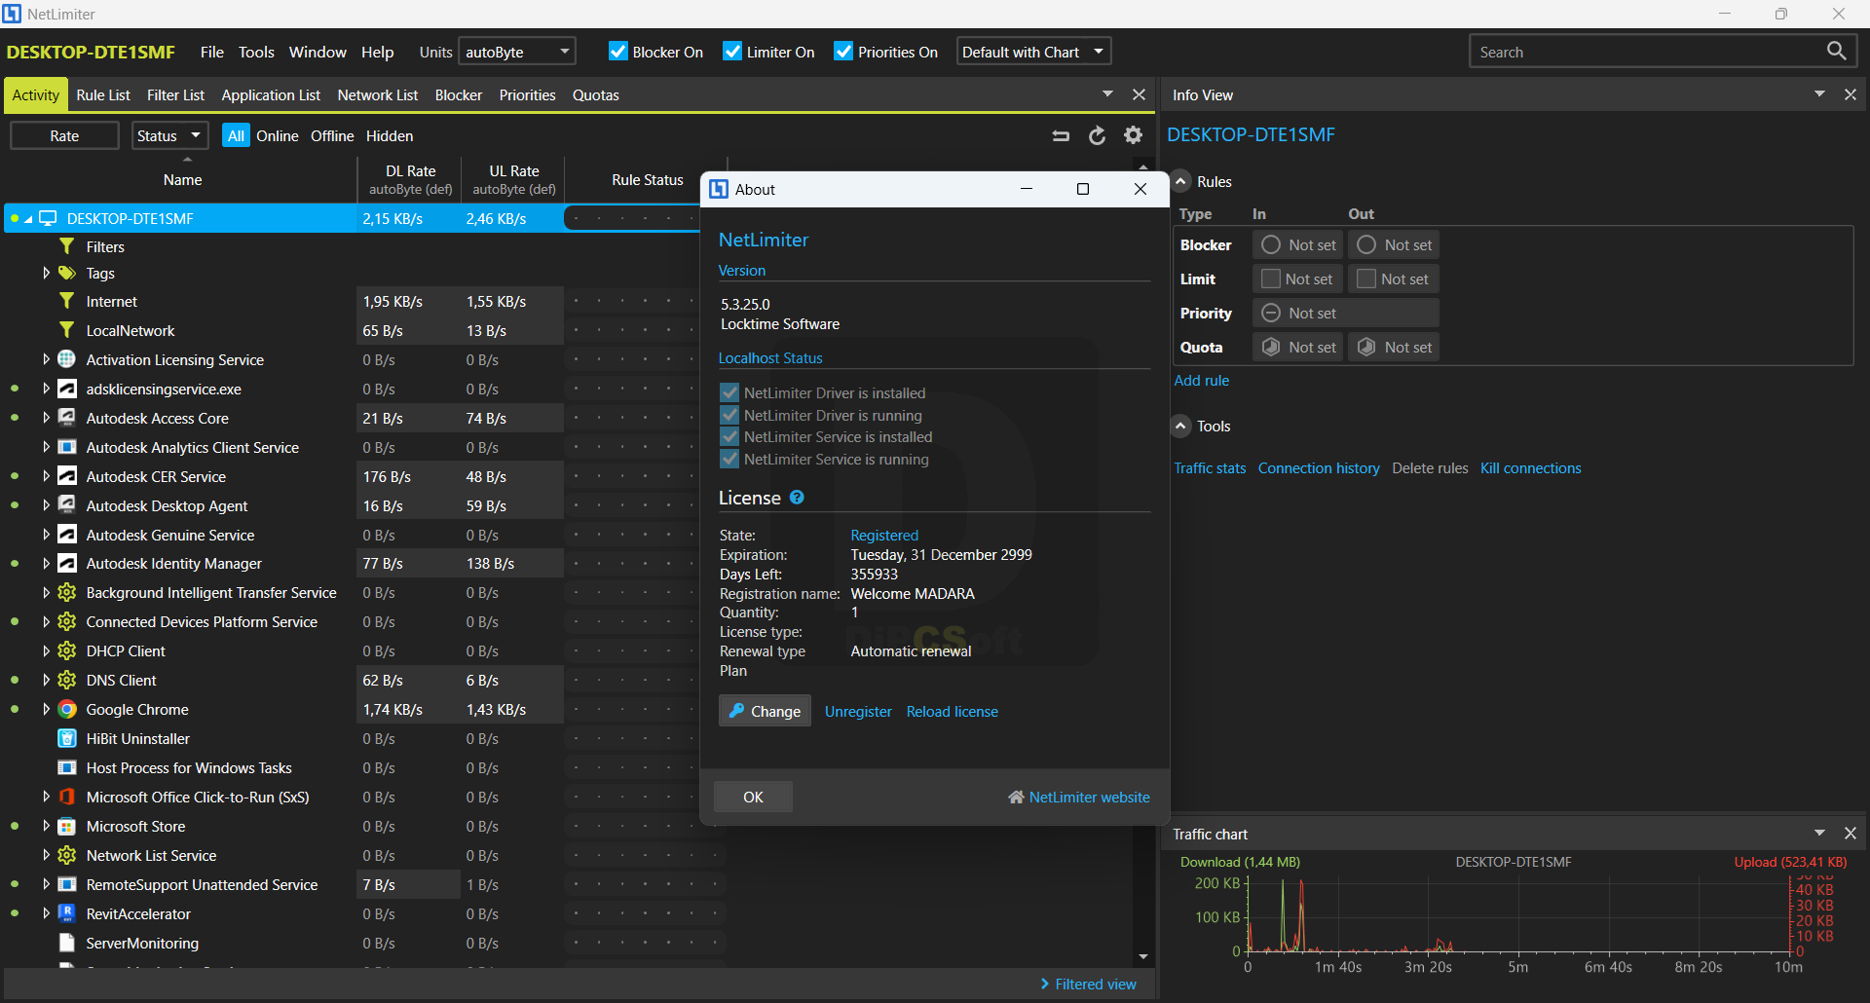Click the Microsoft Store app icon
Viewport: 1870px width, 1003px height.
(67, 826)
